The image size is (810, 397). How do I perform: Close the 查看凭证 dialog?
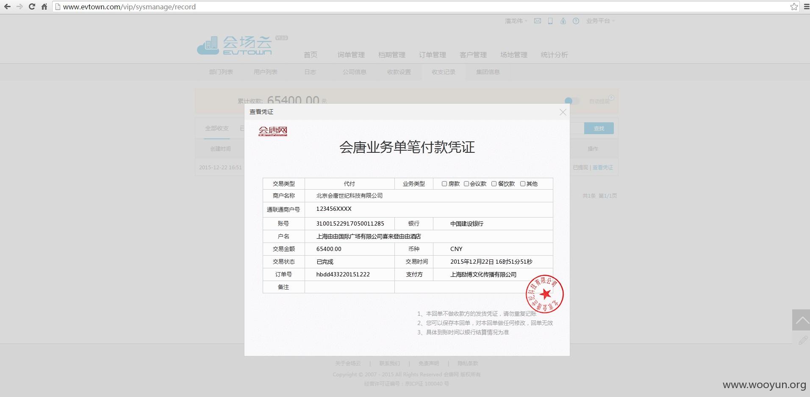(563, 112)
